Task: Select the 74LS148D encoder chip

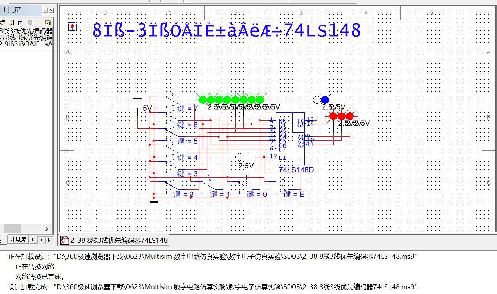Action: [290, 138]
